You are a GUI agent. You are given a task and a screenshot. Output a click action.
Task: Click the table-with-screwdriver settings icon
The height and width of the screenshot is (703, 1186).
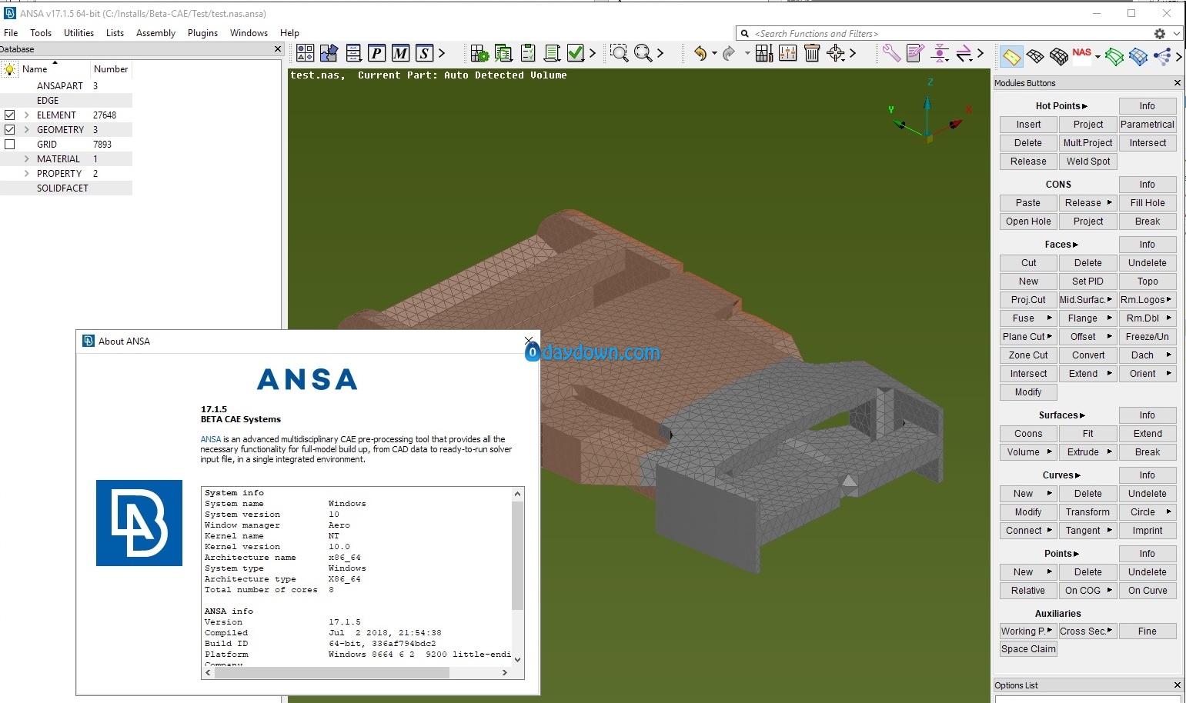pyautogui.click(x=764, y=53)
